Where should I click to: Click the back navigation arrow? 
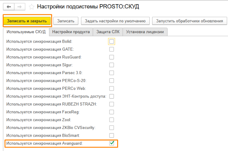coord(8,7)
